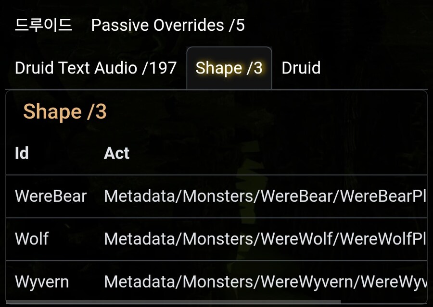This screenshot has width=433, height=307.
Task: Click the Id column header
Action: (x=22, y=153)
